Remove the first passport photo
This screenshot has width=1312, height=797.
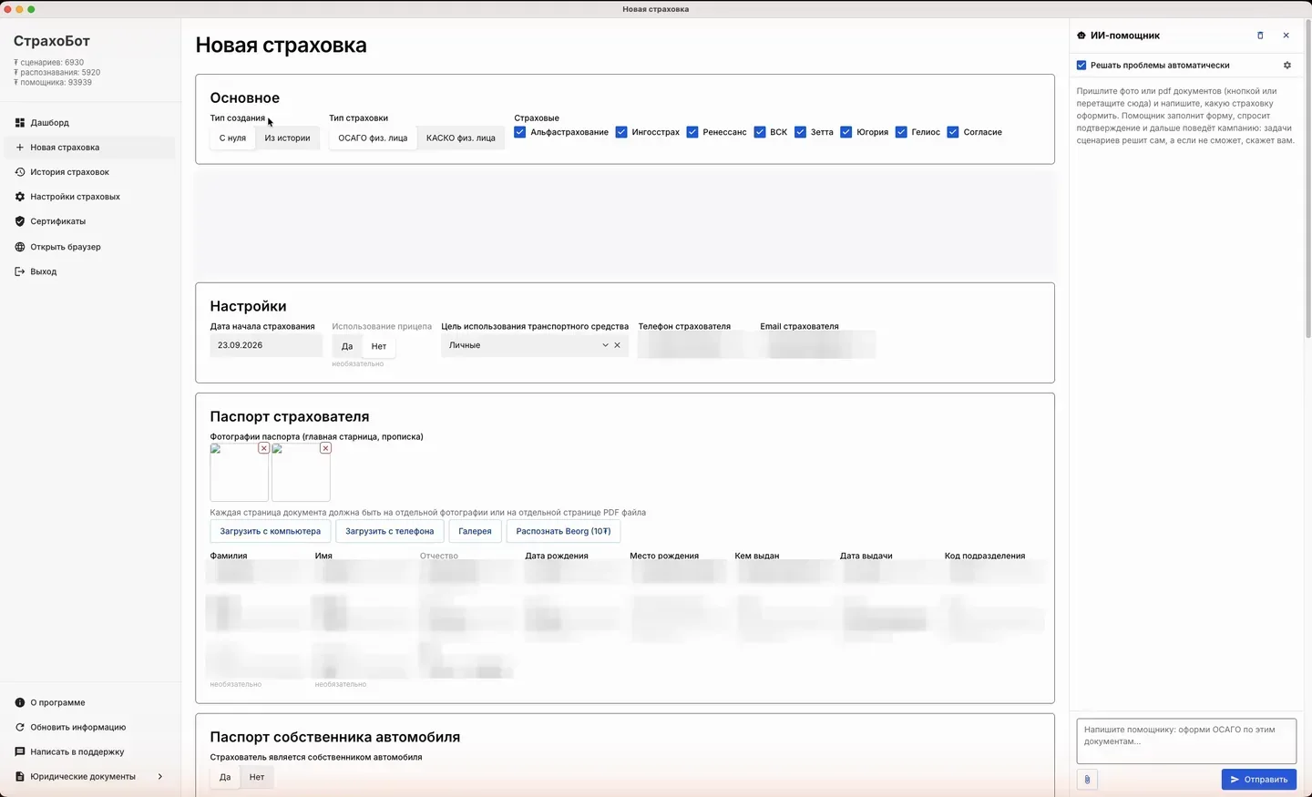263,448
